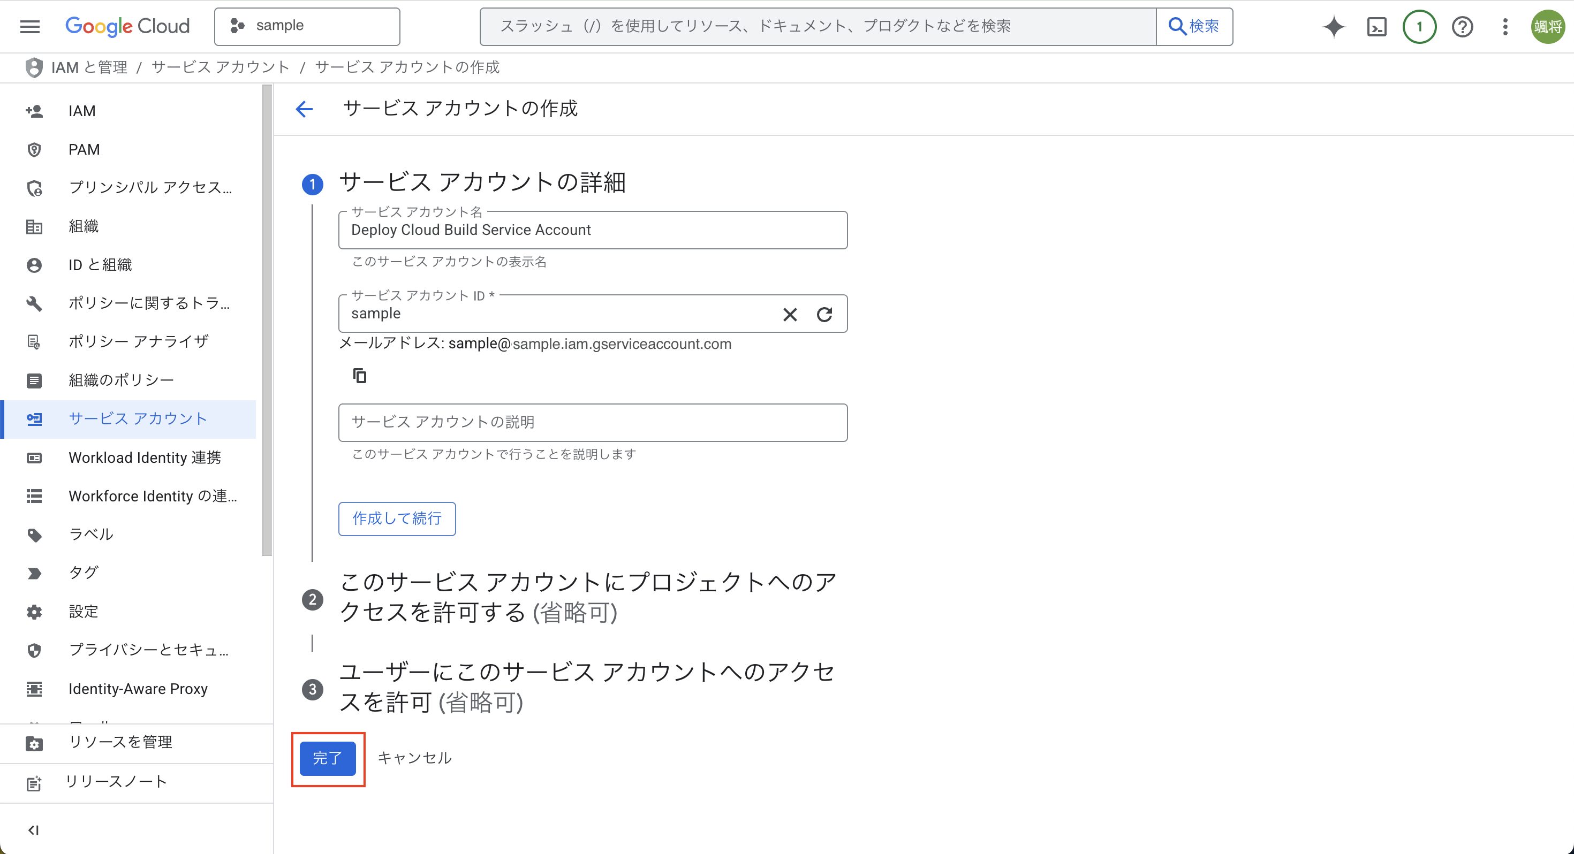
Task: Open the sample project picker
Action: click(307, 26)
